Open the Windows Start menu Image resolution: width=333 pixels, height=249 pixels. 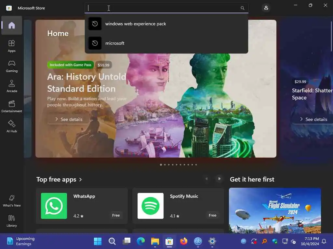(98, 241)
